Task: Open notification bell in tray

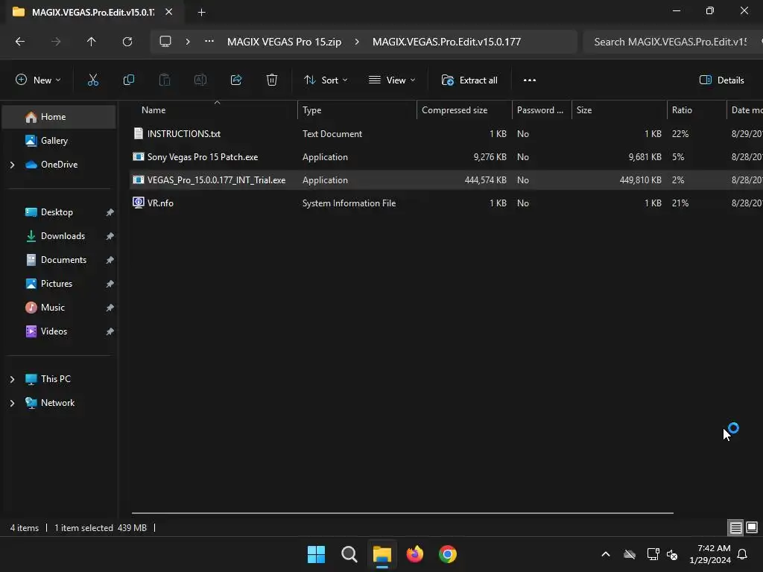Action: click(743, 554)
